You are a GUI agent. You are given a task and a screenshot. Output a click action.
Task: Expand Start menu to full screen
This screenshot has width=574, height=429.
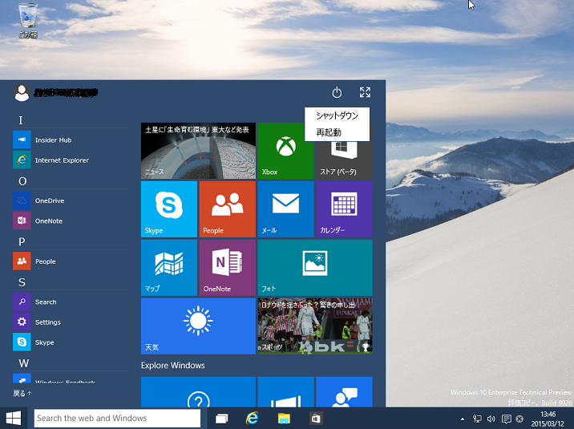(x=365, y=92)
